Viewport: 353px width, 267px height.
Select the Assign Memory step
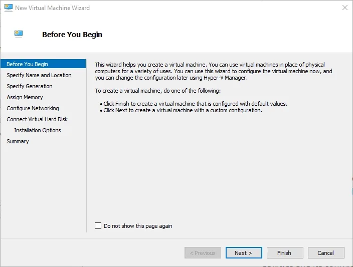[x=25, y=97]
